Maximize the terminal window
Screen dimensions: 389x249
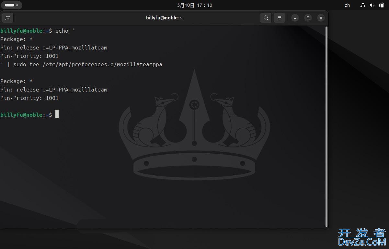pos(308,18)
